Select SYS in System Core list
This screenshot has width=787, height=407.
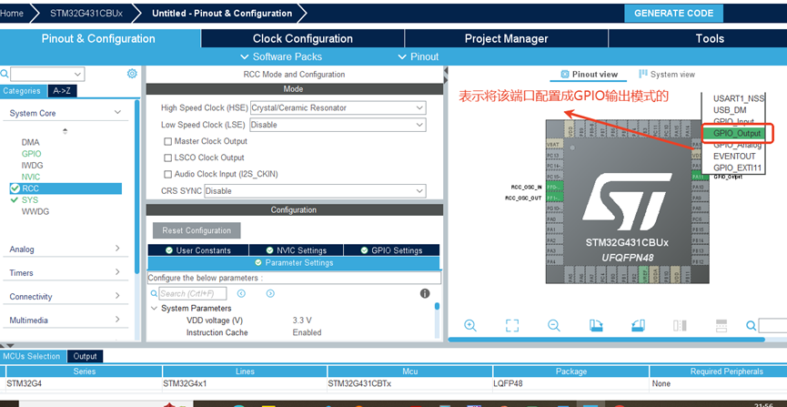(x=30, y=200)
